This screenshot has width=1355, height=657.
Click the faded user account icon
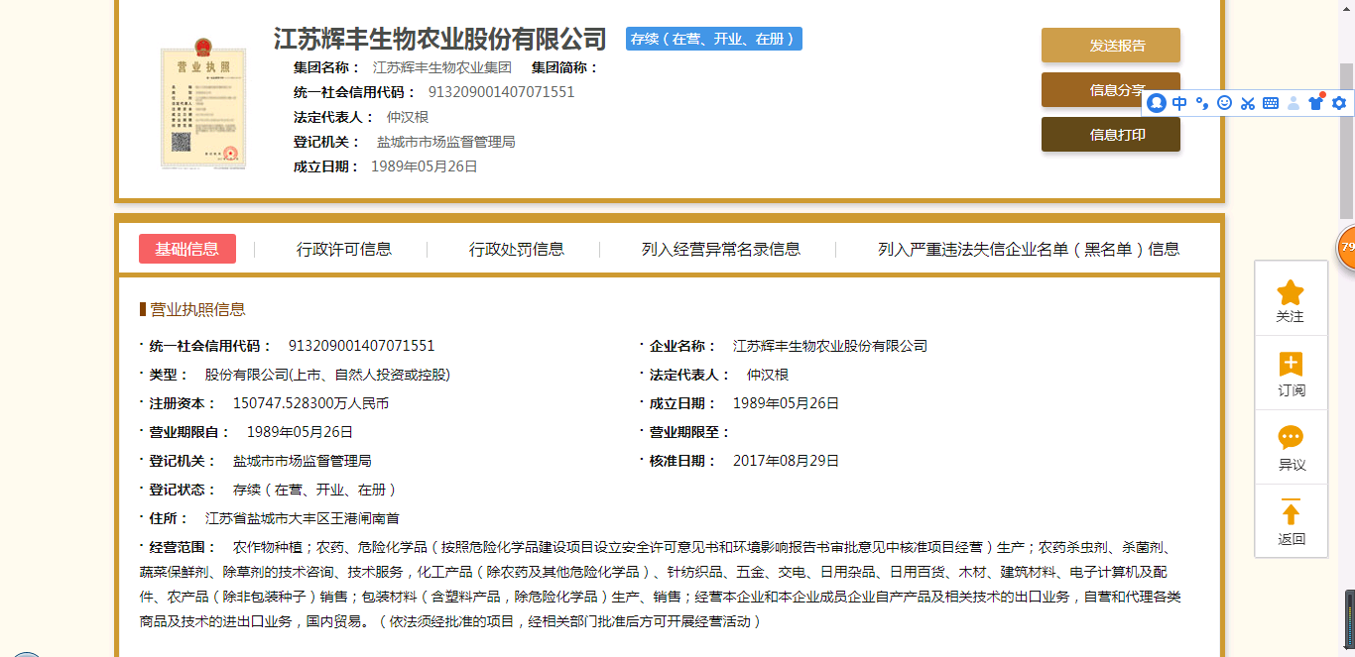point(1293,103)
